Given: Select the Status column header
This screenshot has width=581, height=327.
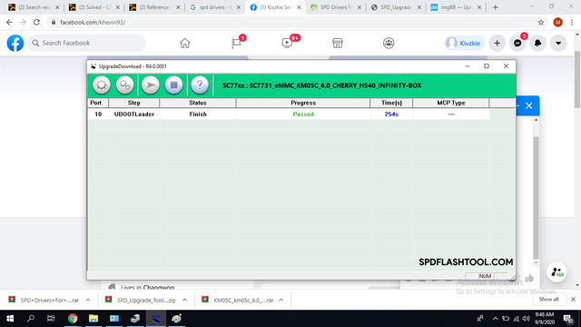Looking at the screenshot, I should coord(198,103).
